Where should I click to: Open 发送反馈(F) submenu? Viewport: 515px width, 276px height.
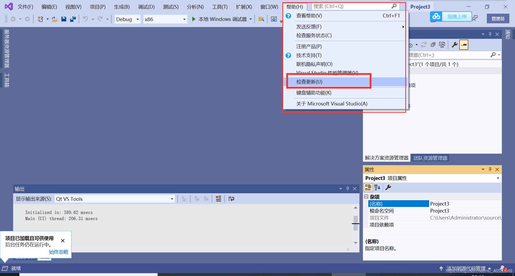(x=345, y=27)
